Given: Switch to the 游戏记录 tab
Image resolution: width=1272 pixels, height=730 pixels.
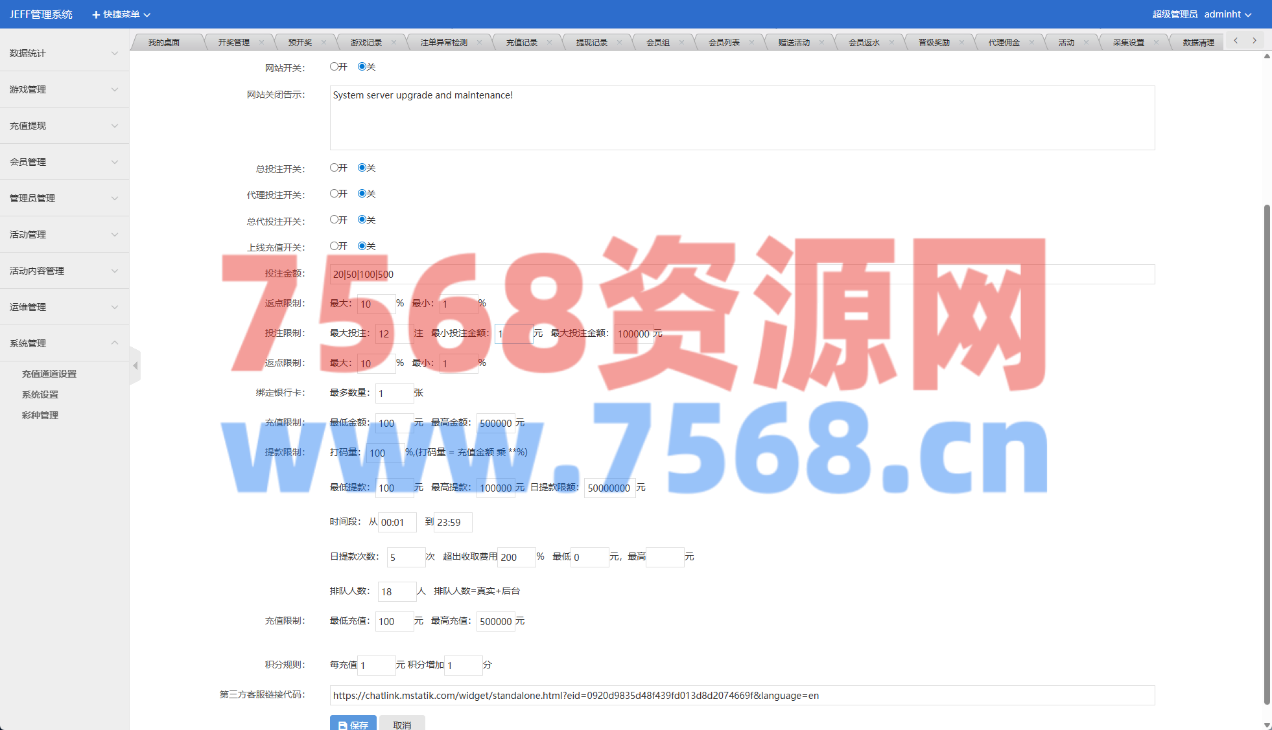Looking at the screenshot, I should coord(366,42).
